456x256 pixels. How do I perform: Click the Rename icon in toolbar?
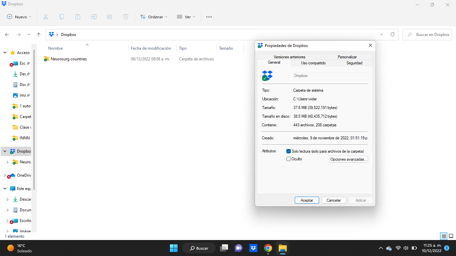pyautogui.click(x=94, y=17)
